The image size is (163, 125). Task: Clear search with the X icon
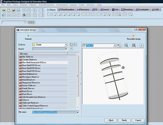click(x=71, y=48)
